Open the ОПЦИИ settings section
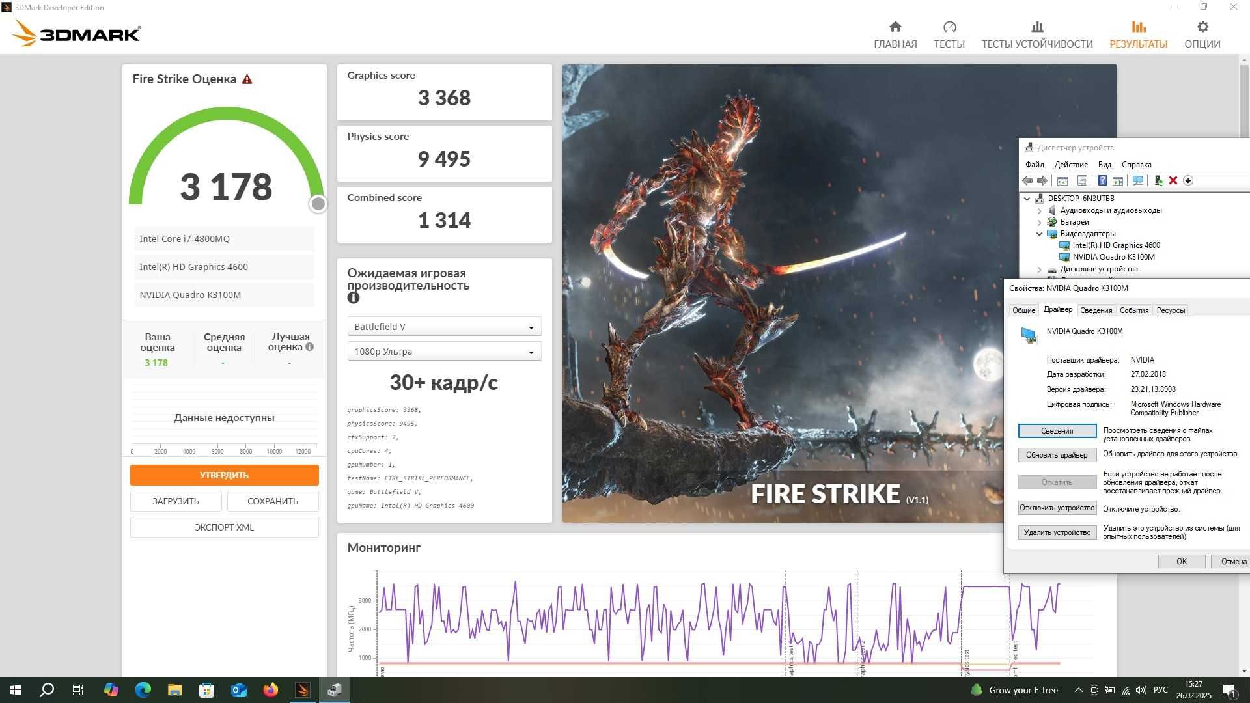 pos(1202,34)
